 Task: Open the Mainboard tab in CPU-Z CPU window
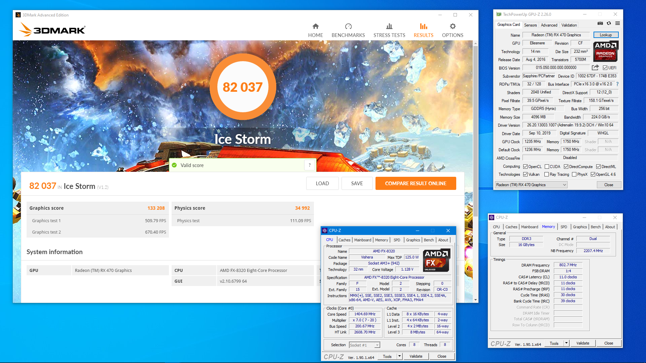pyautogui.click(x=362, y=240)
